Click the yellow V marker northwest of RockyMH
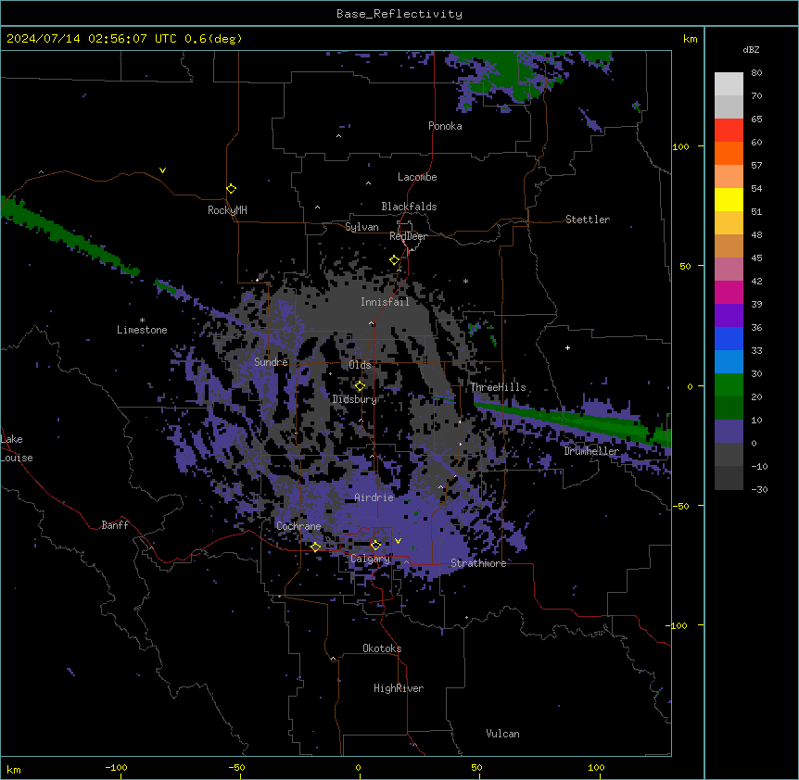The width and height of the screenshot is (799, 780). [162, 170]
